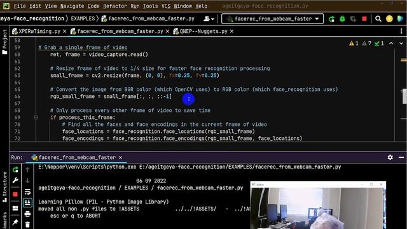Click the weak warnings indicator showing 7

click(367, 43)
